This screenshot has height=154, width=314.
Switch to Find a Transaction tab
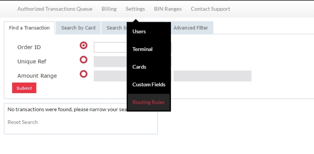click(30, 28)
